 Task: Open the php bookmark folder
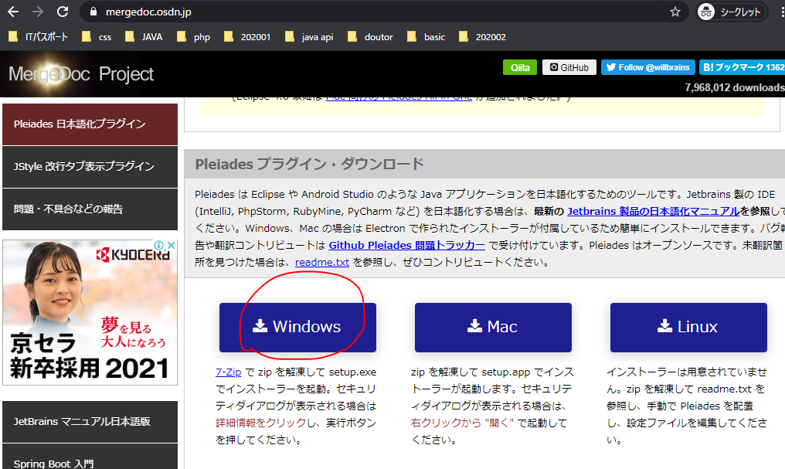pos(194,36)
